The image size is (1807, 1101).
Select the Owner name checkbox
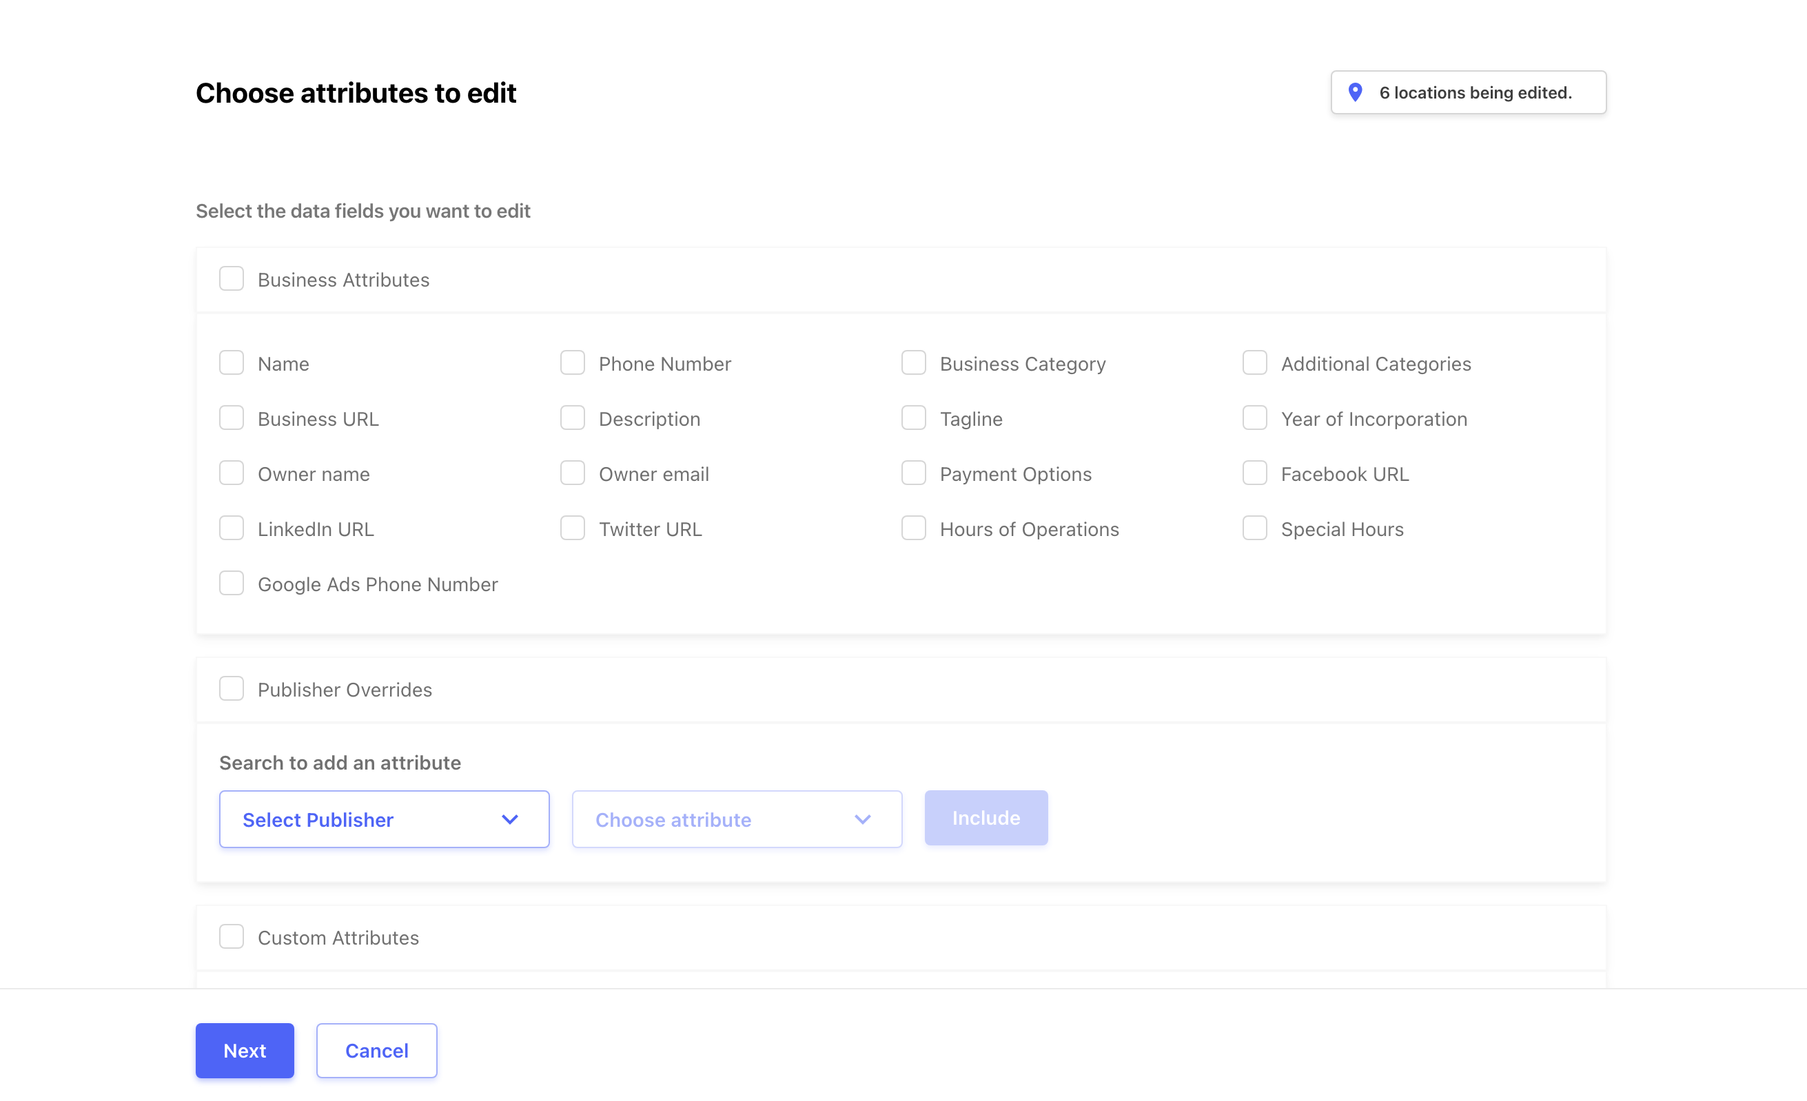(x=232, y=473)
